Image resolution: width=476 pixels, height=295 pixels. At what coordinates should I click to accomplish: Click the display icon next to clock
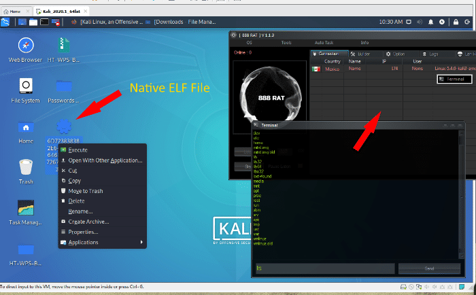tap(409, 22)
